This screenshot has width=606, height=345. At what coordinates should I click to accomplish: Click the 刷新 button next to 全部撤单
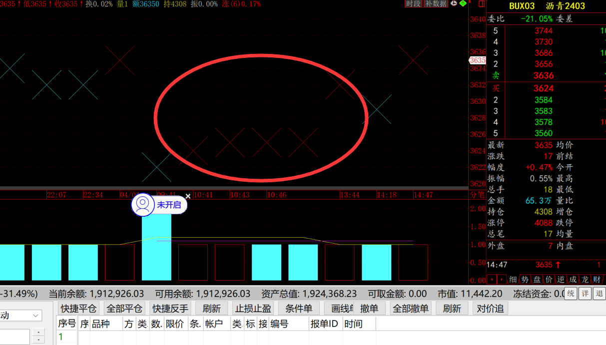[452, 309]
